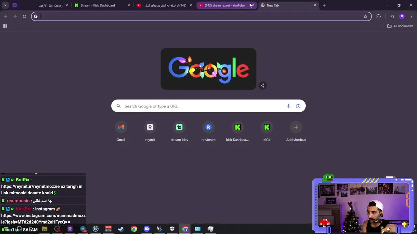Reload the current page
The image size is (417, 234).
(24, 16)
